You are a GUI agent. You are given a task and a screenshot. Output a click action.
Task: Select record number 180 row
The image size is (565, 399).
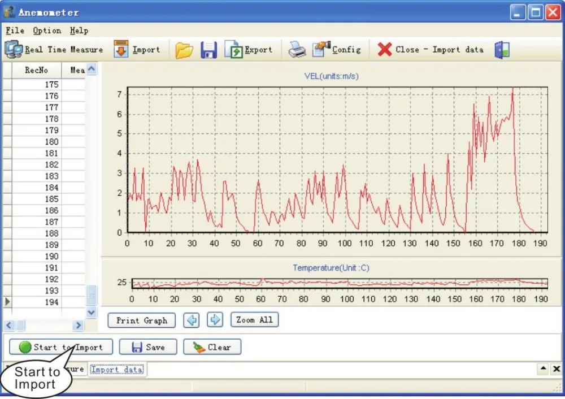point(44,142)
